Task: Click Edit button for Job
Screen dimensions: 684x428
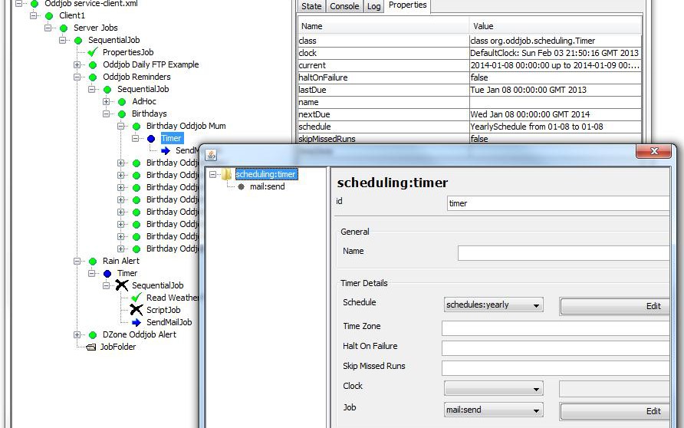Action: click(x=614, y=411)
